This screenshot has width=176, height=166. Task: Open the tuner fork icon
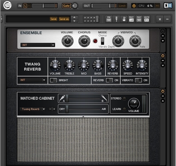click(116, 19)
